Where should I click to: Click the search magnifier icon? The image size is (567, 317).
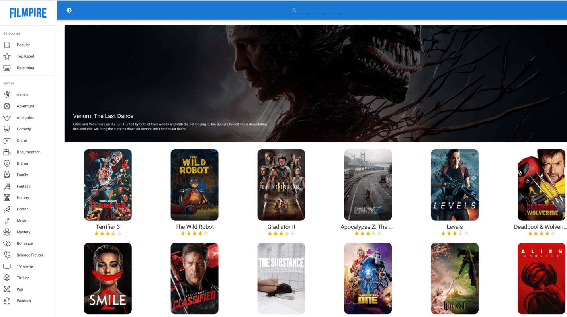pyautogui.click(x=295, y=10)
